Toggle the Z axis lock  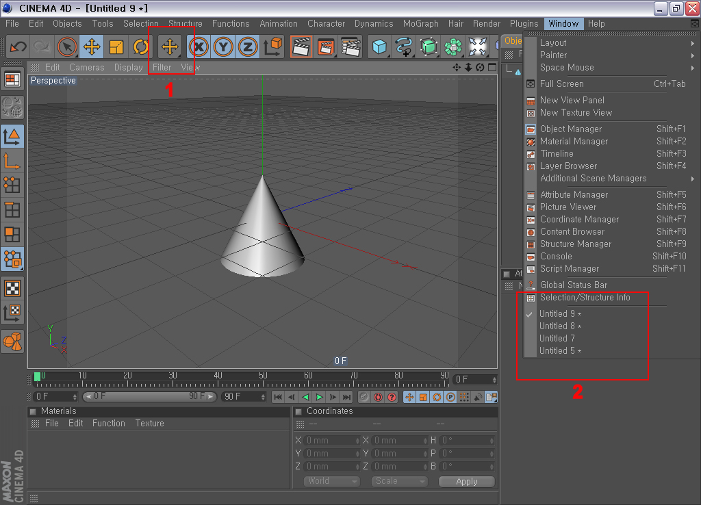pyautogui.click(x=248, y=47)
